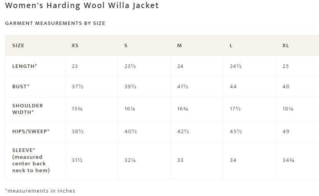The image size is (319, 196).
Task: Click the SLEEVE row label
Action: (31, 160)
